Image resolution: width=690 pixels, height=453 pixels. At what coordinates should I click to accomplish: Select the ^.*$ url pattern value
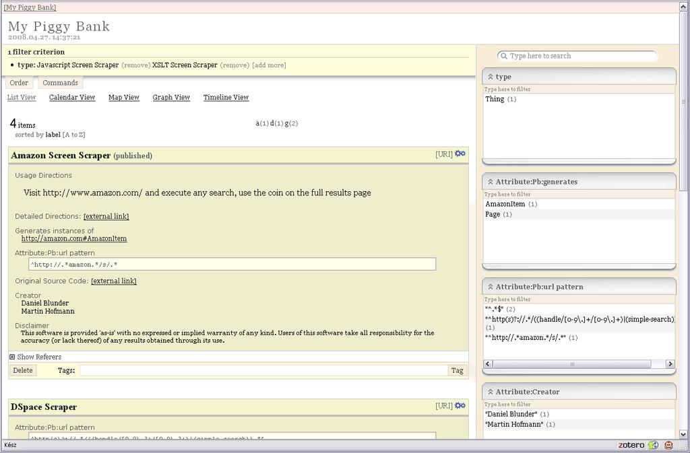pos(494,309)
